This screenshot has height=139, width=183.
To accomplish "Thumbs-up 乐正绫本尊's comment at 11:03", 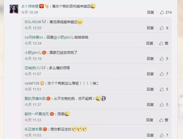I will [162, 135].
